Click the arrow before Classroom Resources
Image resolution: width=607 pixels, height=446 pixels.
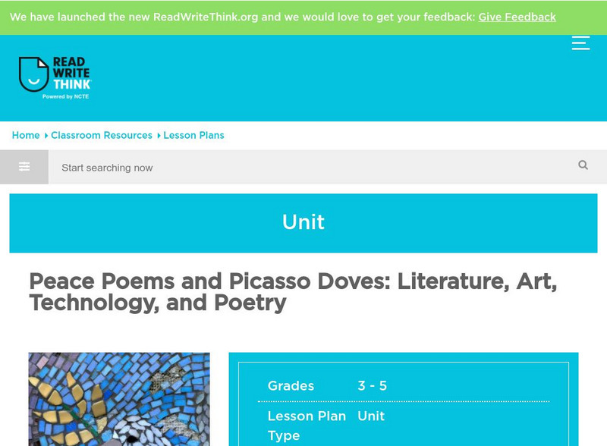click(x=46, y=136)
